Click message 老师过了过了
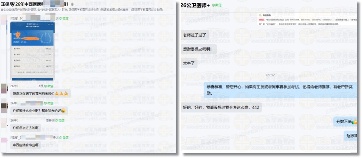The image size is (362, 158). (195, 35)
